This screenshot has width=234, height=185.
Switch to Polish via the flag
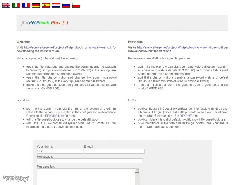pyautogui.click(x=76, y=5)
